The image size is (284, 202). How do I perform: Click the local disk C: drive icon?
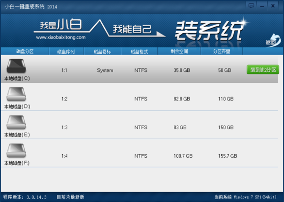click(x=16, y=66)
